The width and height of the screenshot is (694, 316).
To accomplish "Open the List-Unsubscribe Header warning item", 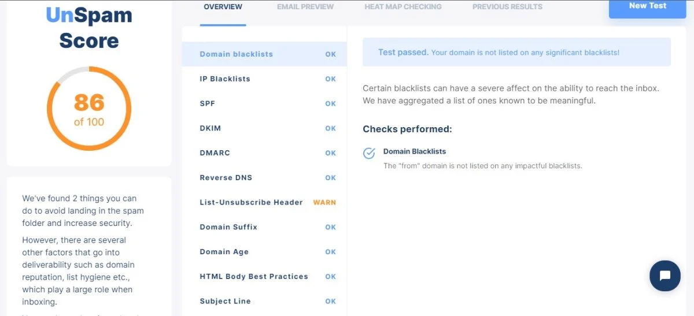I will click(264, 203).
